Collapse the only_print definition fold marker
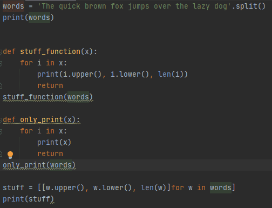This screenshot has height=208, width=272. point(1,120)
